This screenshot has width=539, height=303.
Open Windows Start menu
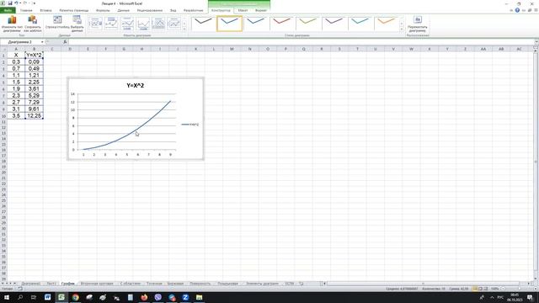tap(7, 297)
